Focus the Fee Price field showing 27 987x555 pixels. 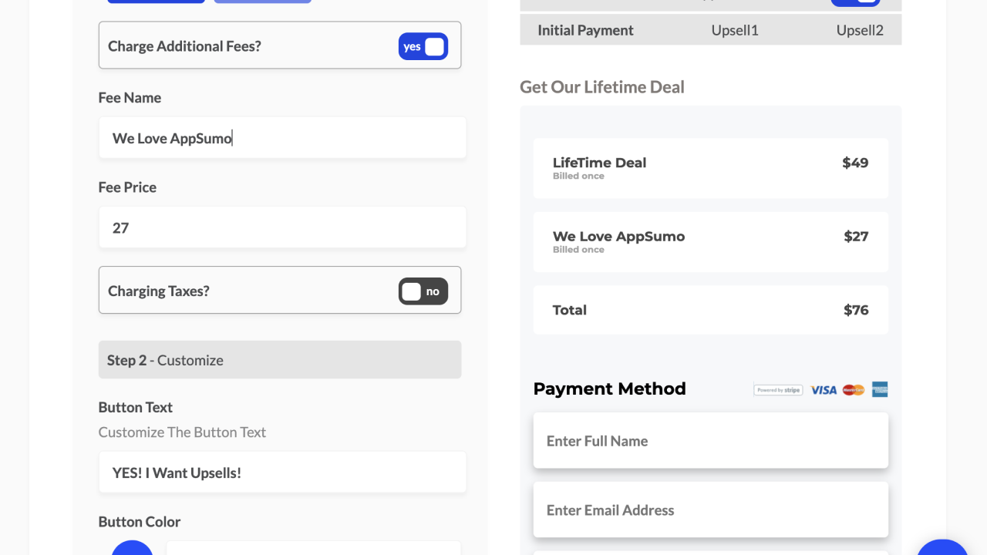(x=282, y=227)
